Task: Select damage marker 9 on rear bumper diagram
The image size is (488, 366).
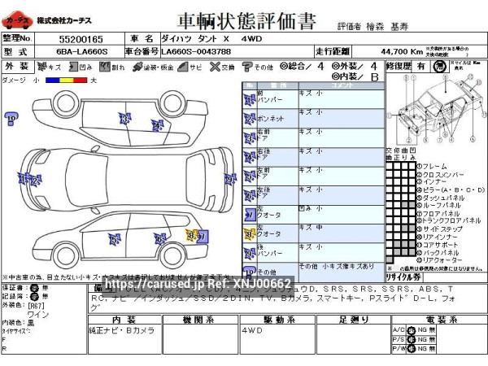Action: click(x=230, y=179)
